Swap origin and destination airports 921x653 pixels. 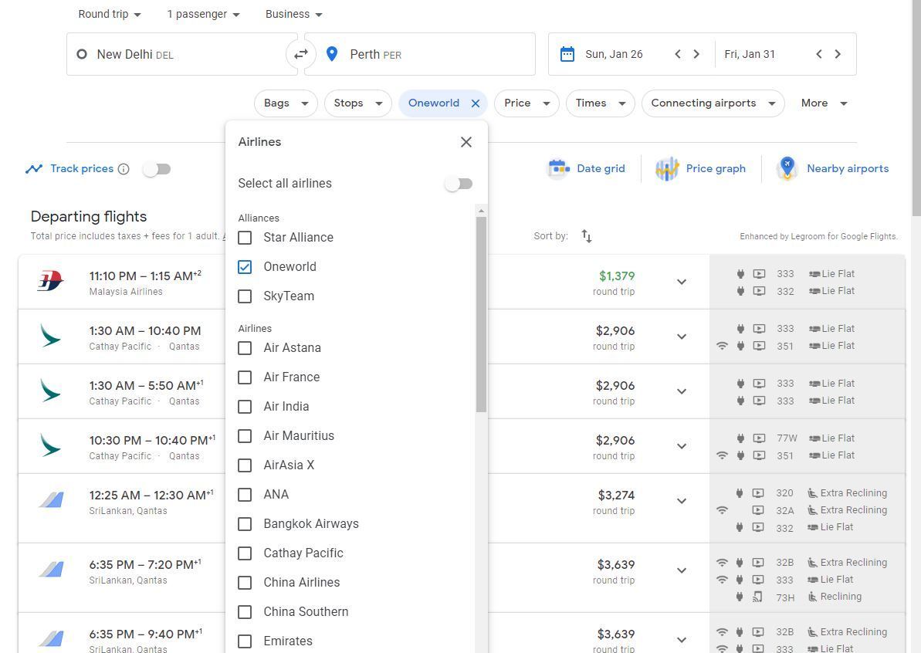[301, 54]
